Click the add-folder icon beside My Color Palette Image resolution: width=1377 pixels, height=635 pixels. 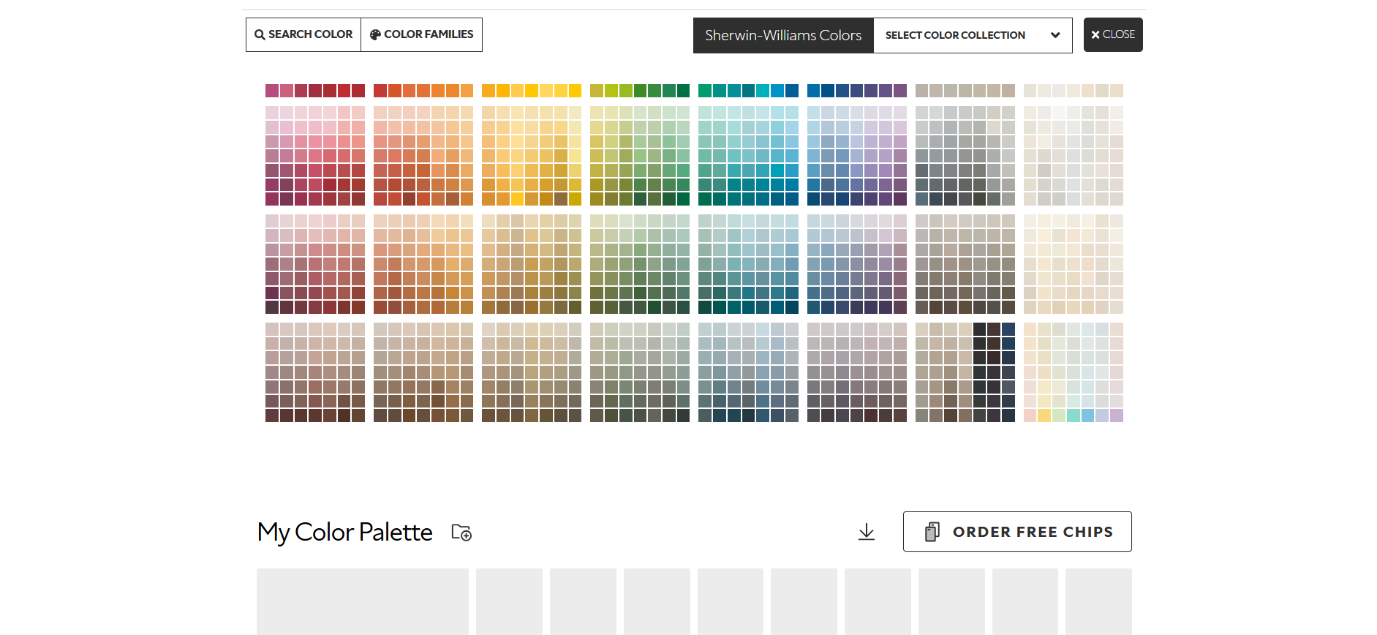(x=461, y=533)
